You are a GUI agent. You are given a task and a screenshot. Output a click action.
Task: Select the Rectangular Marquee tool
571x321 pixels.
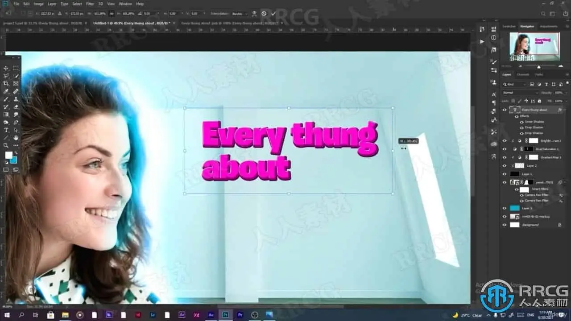tap(16, 68)
